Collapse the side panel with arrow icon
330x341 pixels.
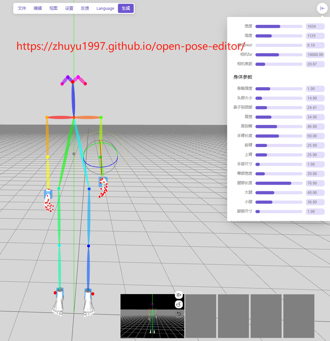(x=322, y=8)
